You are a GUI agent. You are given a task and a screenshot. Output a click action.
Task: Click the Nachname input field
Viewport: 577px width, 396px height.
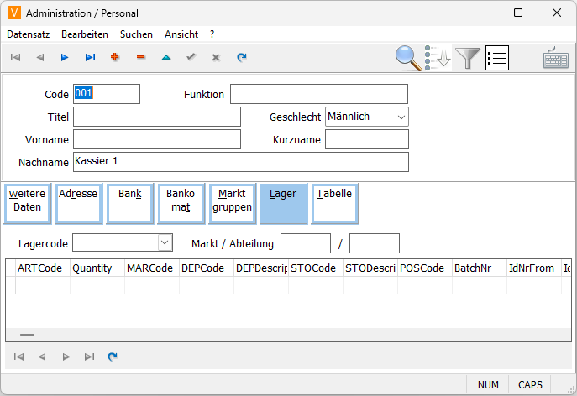(240, 161)
